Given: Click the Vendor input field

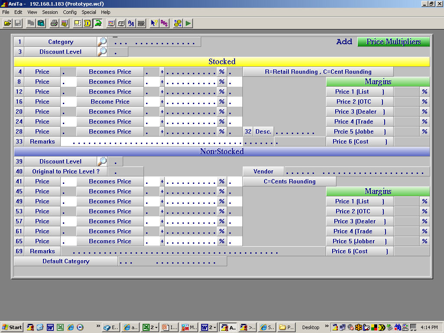Looking at the screenshot, I should (357, 171).
